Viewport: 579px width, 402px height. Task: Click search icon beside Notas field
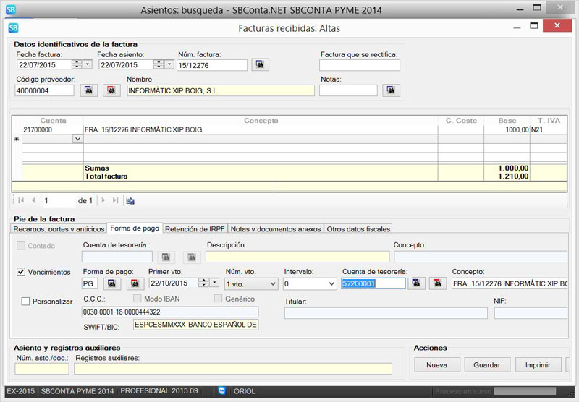point(392,90)
